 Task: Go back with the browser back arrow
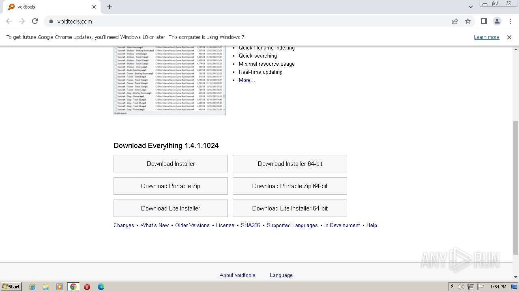(x=9, y=21)
